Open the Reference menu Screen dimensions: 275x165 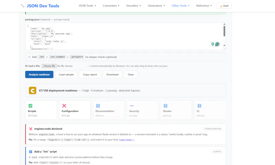(x=204, y=6)
